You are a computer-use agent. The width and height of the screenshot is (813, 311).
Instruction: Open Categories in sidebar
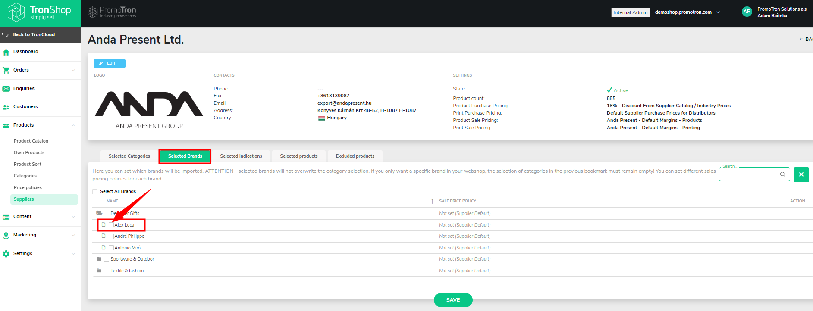click(x=25, y=176)
